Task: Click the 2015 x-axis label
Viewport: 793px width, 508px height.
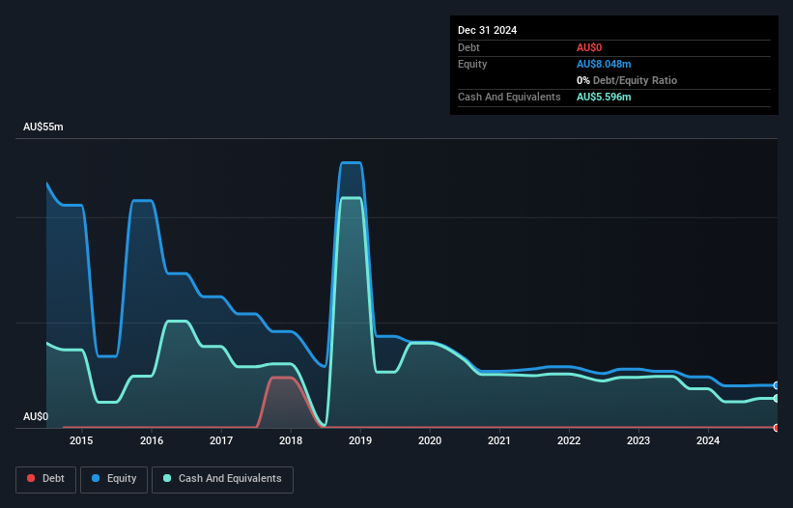Action: (81, 440)
